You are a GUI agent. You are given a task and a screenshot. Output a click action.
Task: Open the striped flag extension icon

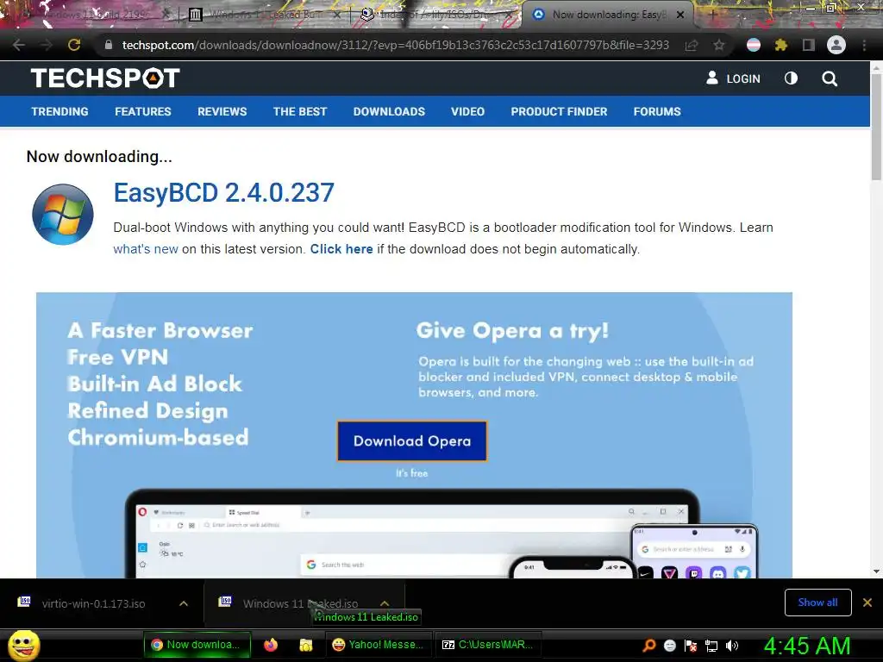tap(754, 45)
